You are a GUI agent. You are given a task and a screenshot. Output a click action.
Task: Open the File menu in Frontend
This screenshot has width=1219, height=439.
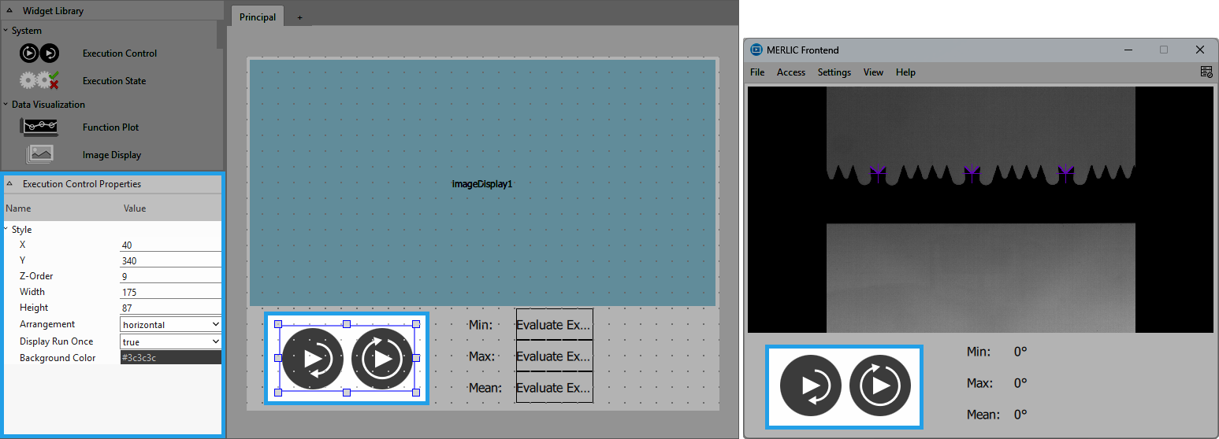(x=756, y=72)
